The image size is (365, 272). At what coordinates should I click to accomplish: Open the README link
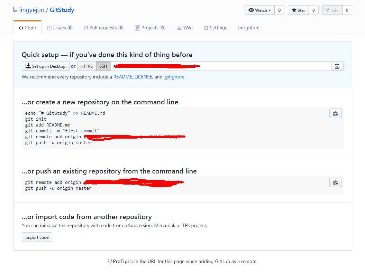pyautogui.click(x=123, y=77)
